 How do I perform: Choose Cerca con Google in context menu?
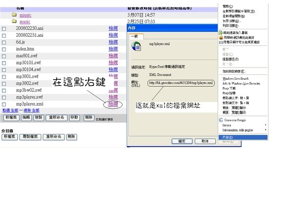pyautogui.click(x=235, y=120)
